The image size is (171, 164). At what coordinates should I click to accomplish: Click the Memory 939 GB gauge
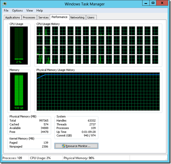(19, 91)
